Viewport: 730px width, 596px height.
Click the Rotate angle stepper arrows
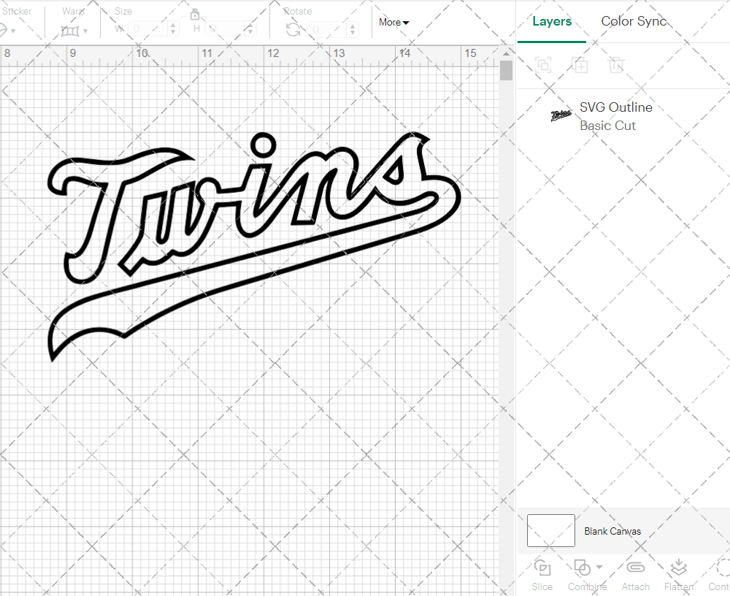click(353, 29)
